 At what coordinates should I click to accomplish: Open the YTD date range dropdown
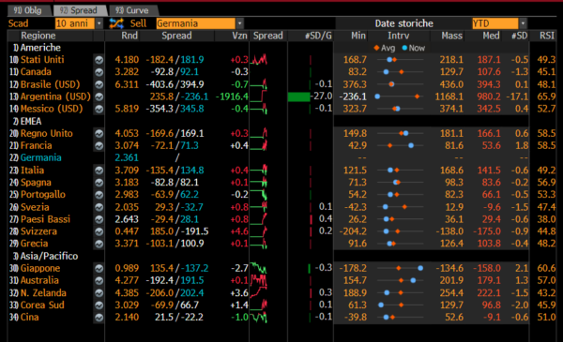tap(523, 23)
